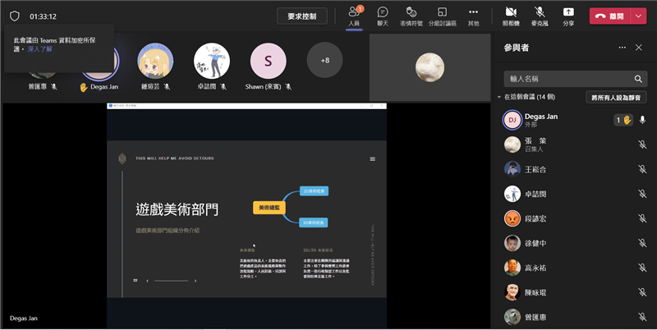Open the participants panel more options ellipsis
This screenshot has height=330, width=657.
pyautogui.click(x=622, y=48)
